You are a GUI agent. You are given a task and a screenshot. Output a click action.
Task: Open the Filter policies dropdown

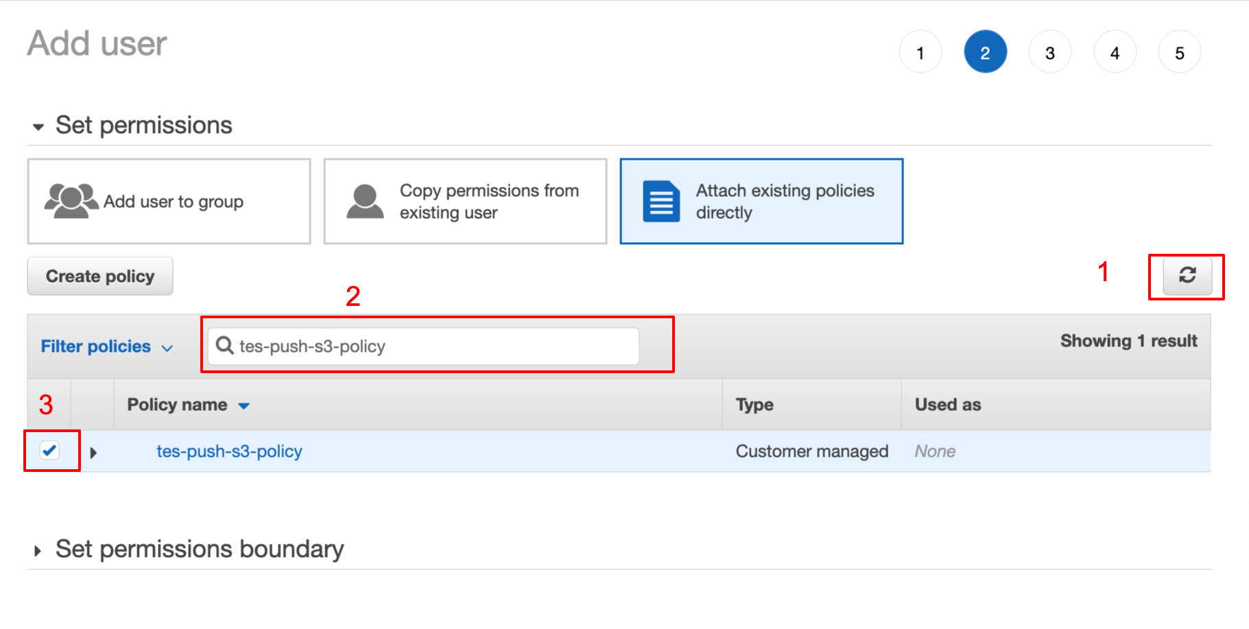[x=106, y=346]
